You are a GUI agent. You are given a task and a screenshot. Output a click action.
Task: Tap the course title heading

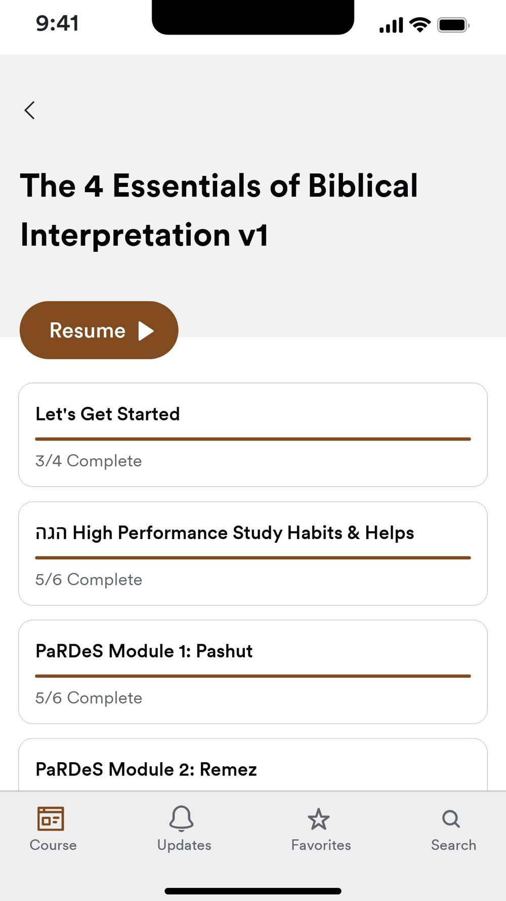click(x=219, y=210)
